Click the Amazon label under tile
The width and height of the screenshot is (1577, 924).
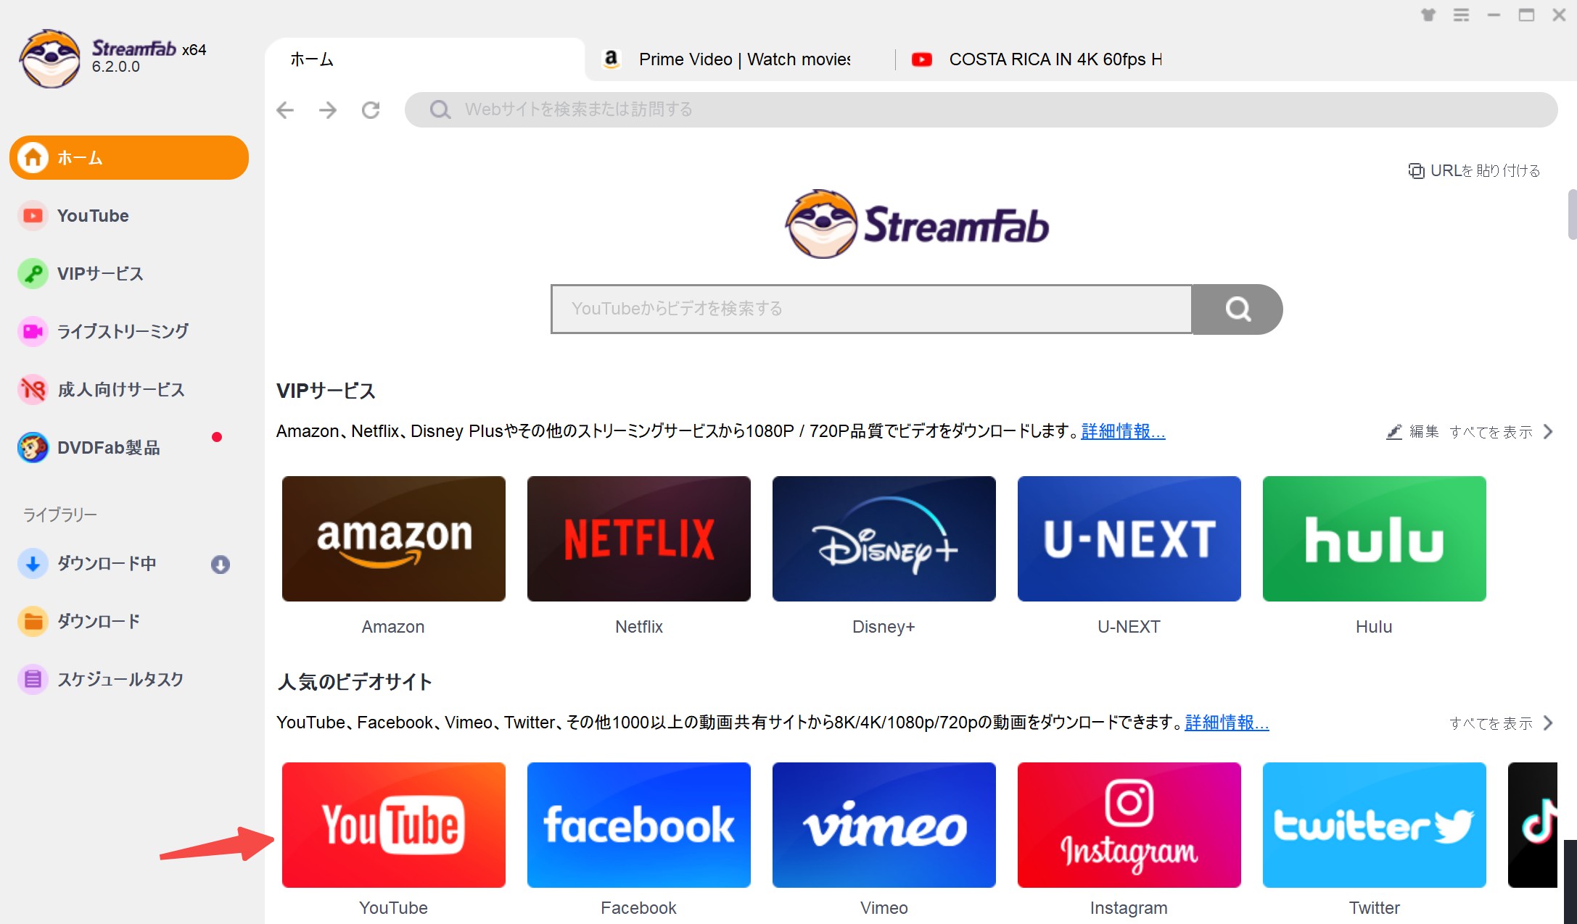point(393,627)
